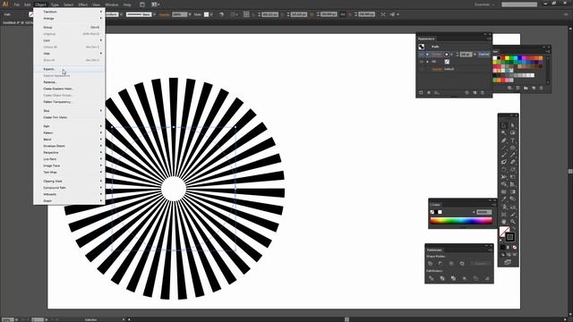The width and height of the screenshot is (573, 322).
Task: Click New Swatch icon in Swatches panel
Action: click(534, 88)
